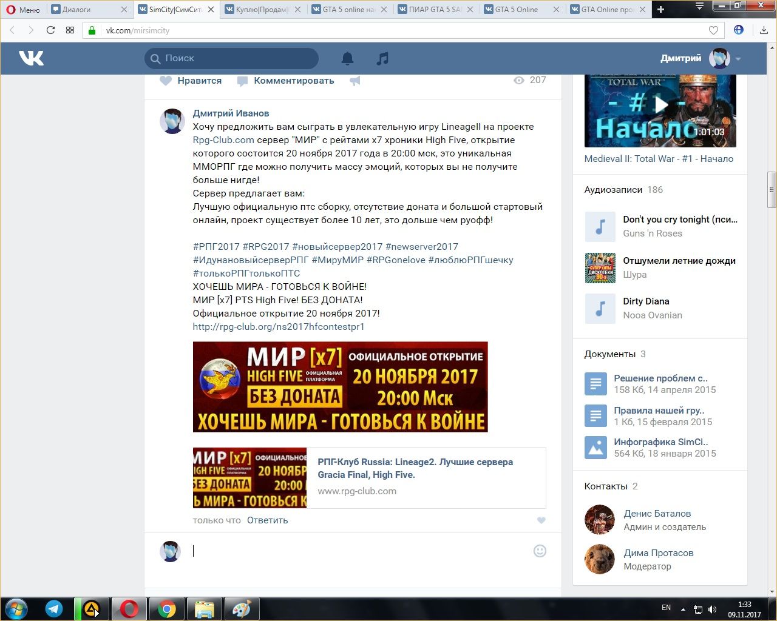Click Комментировать button

click(286, 81)
